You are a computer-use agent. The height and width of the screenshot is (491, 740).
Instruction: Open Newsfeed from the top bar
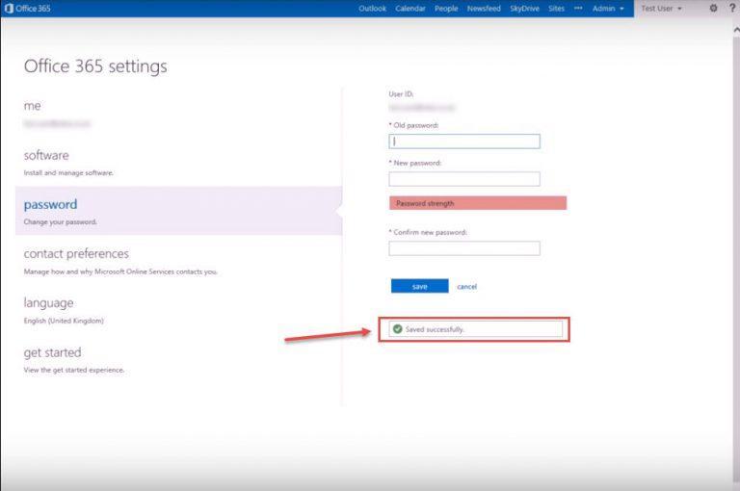pos(484,8)
